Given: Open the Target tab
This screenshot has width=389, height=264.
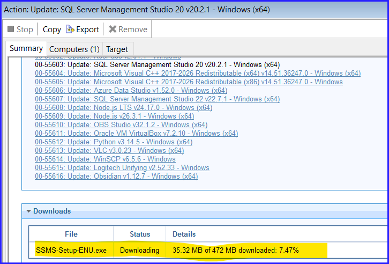Looking at the screenshot, I should point(117,49).
